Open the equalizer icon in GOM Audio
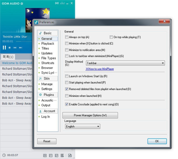 pos(62,3)
